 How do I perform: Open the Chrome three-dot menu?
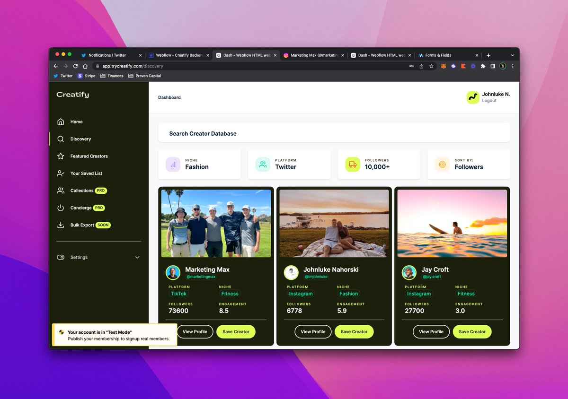(x=513, y=66)
